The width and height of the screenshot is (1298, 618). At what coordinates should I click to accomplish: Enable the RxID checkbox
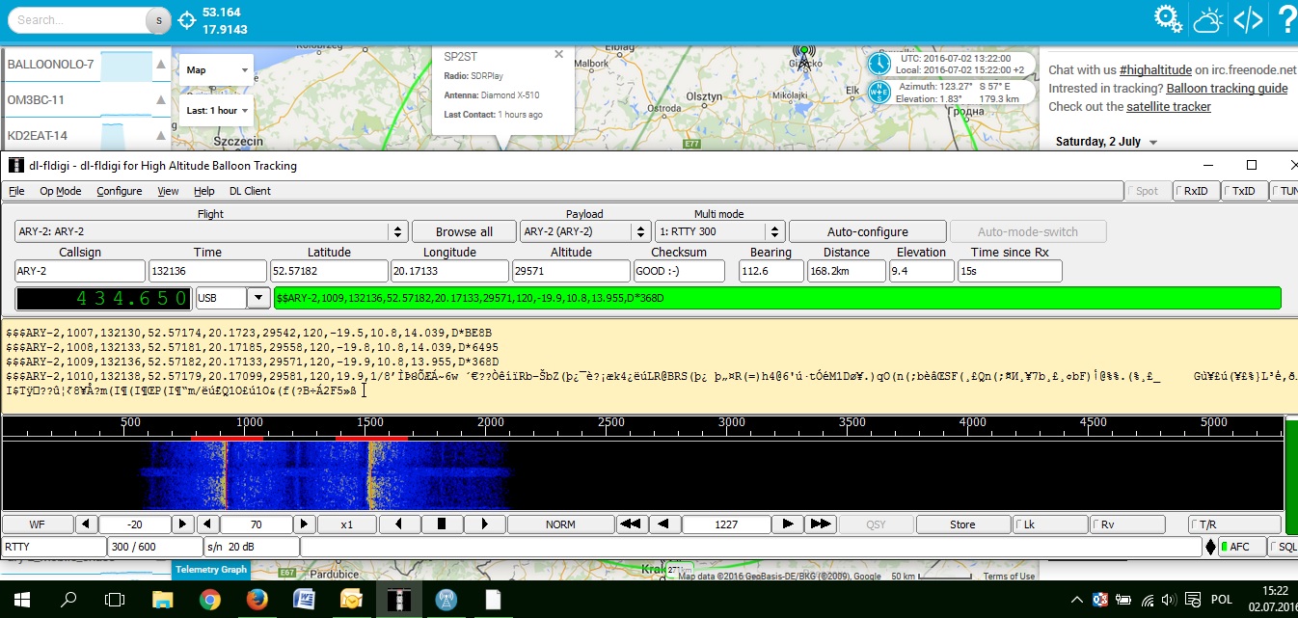coord(1196,191)
